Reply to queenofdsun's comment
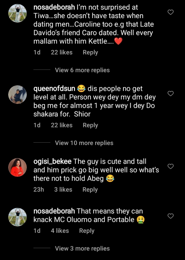Image resolution: width=185 pixels, height=260 pixels. pyautogui.click(x=90, y=125)
